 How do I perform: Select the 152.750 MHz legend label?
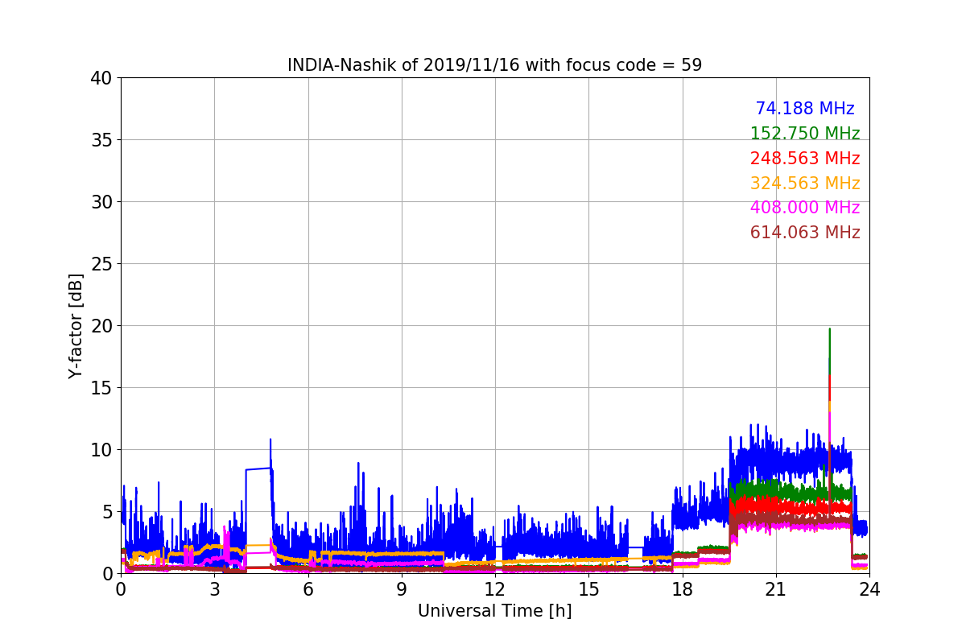pos(805,134)
